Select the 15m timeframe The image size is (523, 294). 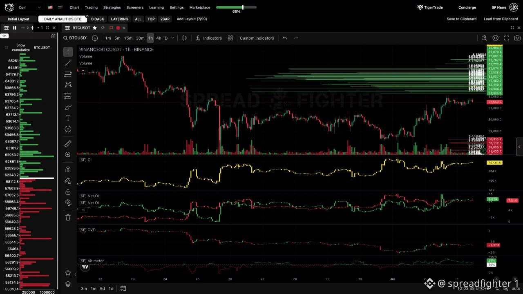click(x=128, y=38)
